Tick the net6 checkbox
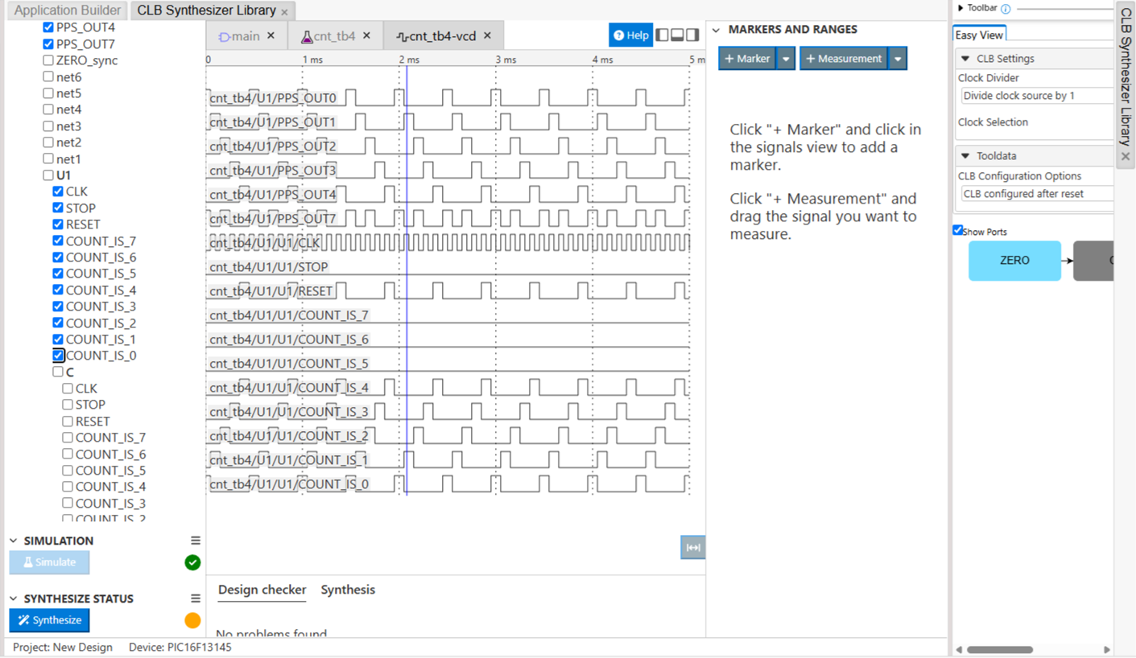1136x658 pixels. pos(48,77)
